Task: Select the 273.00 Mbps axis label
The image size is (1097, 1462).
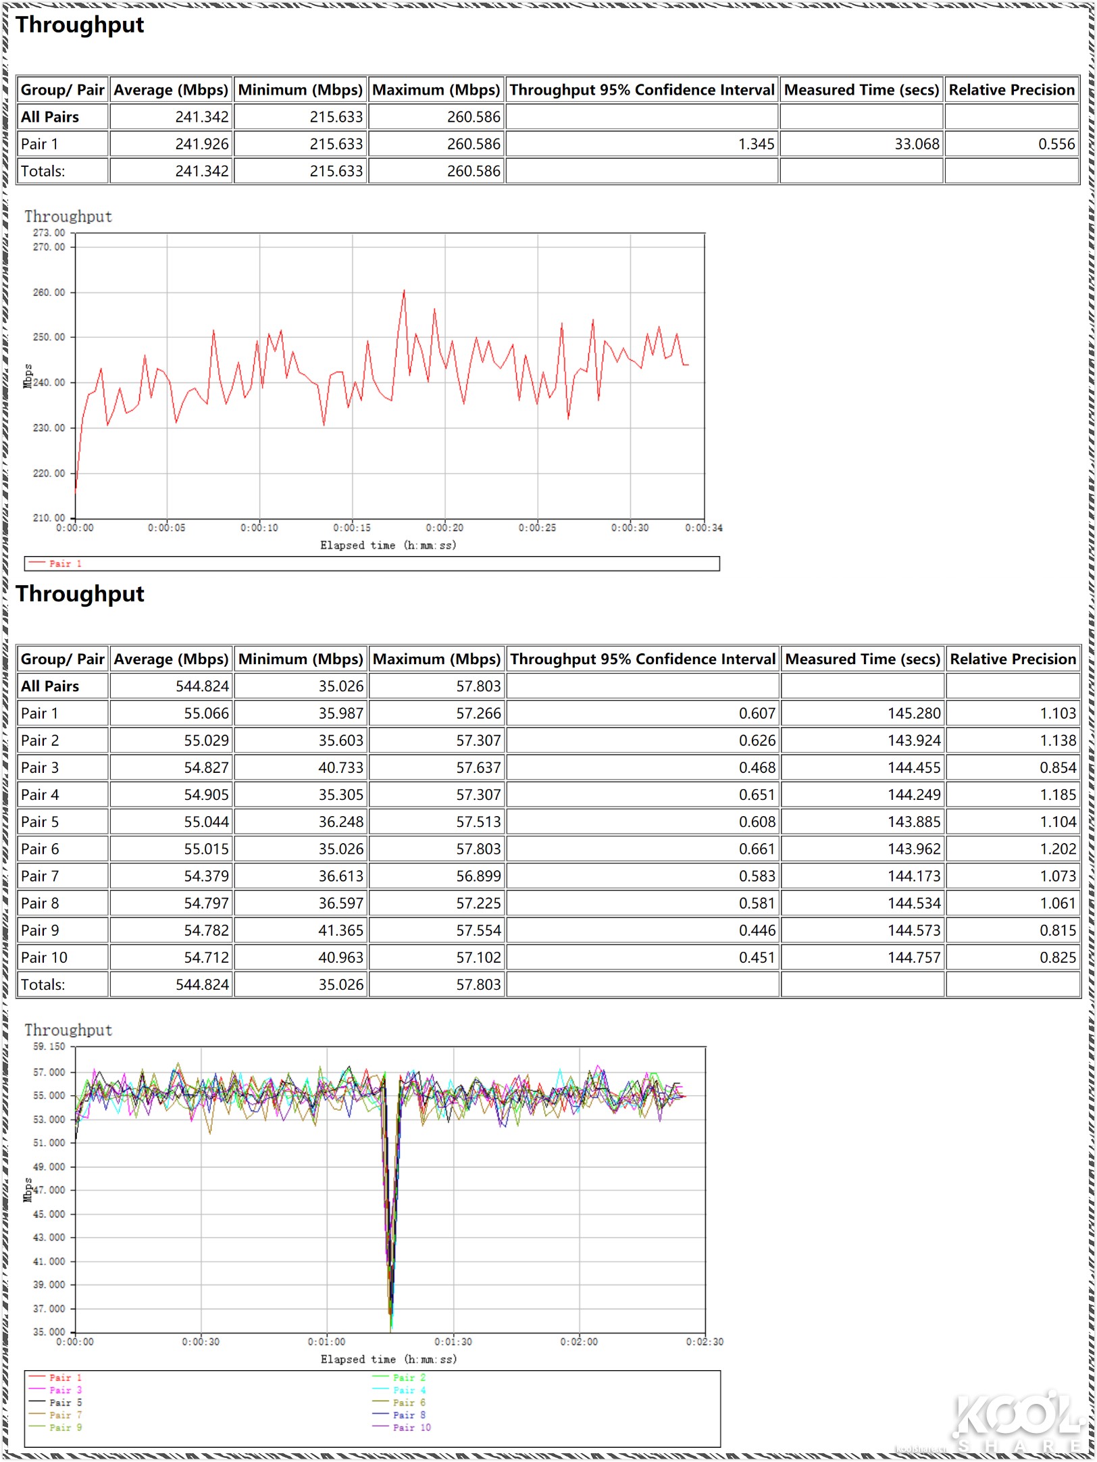Action: (49, 232)
